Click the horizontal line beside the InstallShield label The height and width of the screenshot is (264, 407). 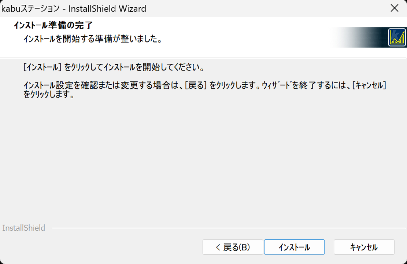(229, 228)
